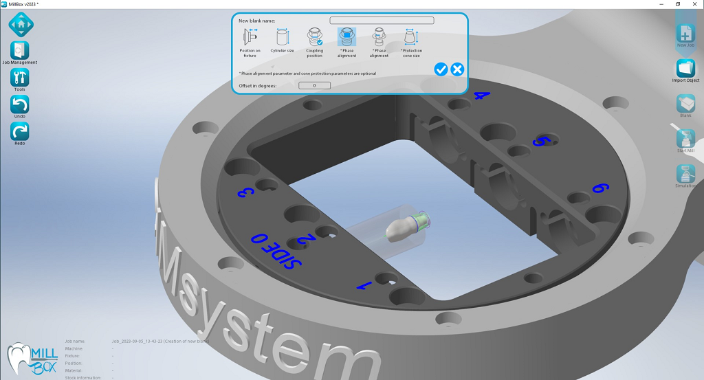Click the MillBox v2023 window title
This screenshot has width=704, height=380.
click(23, 4)
